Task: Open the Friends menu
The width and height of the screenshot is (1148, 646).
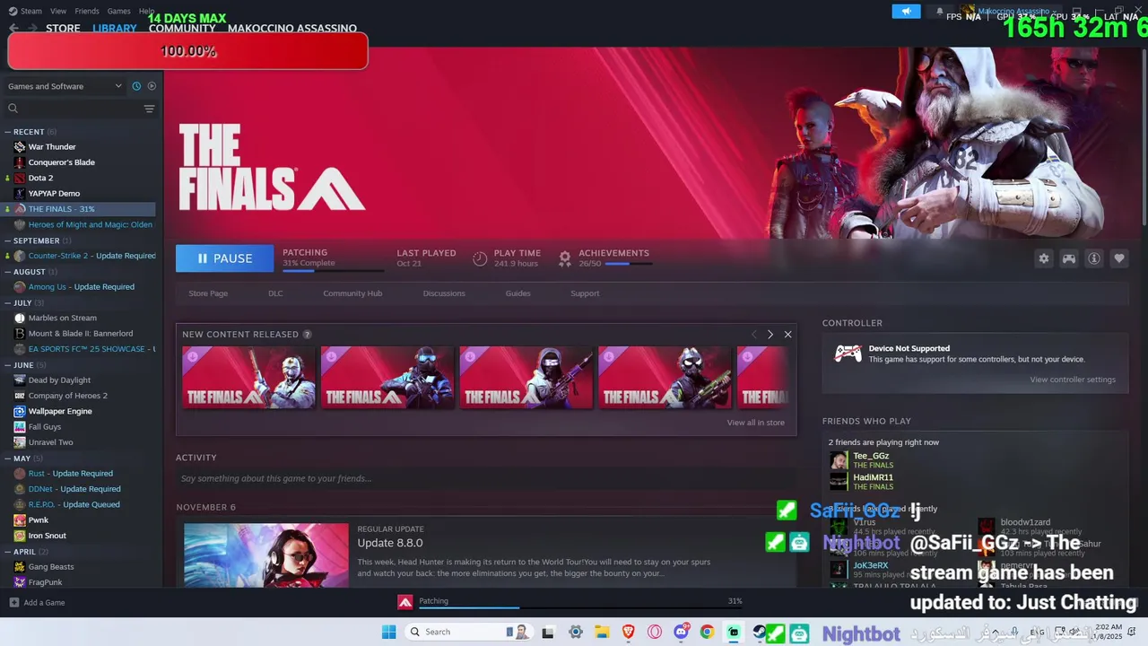Action: [87, 12]
